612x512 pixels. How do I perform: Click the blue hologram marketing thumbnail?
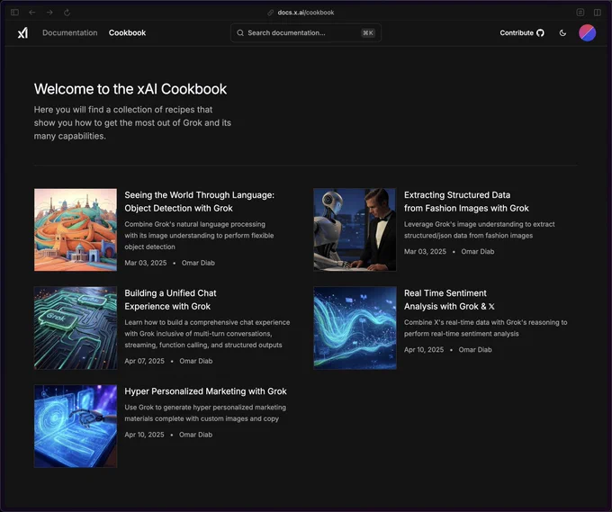76,427
